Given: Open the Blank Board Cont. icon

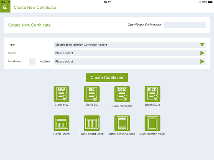Looking at the screenshot, I should point(92,123).
